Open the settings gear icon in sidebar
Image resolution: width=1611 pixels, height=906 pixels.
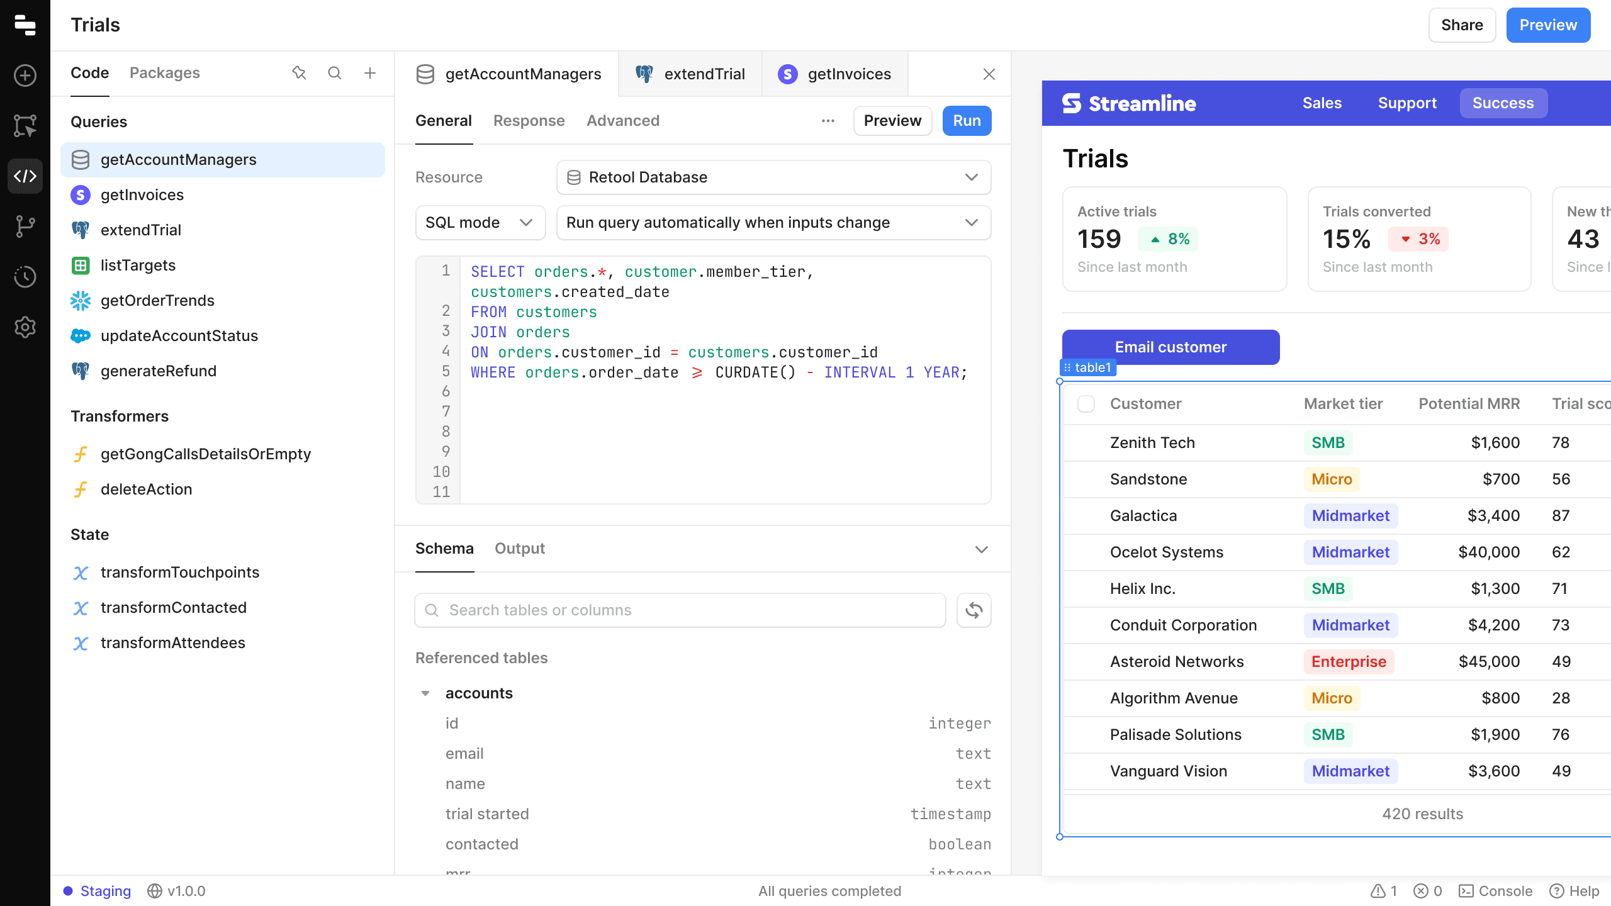tap(25, 327)
